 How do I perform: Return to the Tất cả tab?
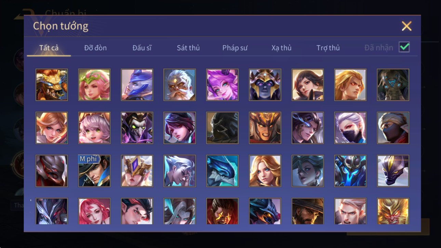click(49, 48)
